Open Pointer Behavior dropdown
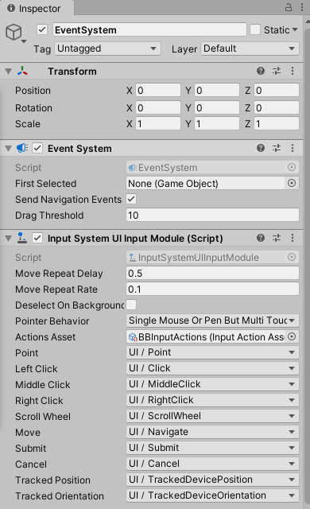 tap(212, 321)
